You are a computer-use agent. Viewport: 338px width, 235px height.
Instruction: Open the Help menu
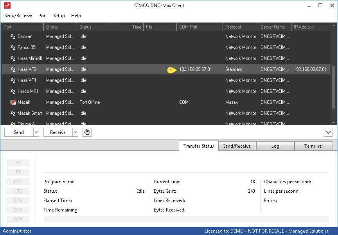76,16
